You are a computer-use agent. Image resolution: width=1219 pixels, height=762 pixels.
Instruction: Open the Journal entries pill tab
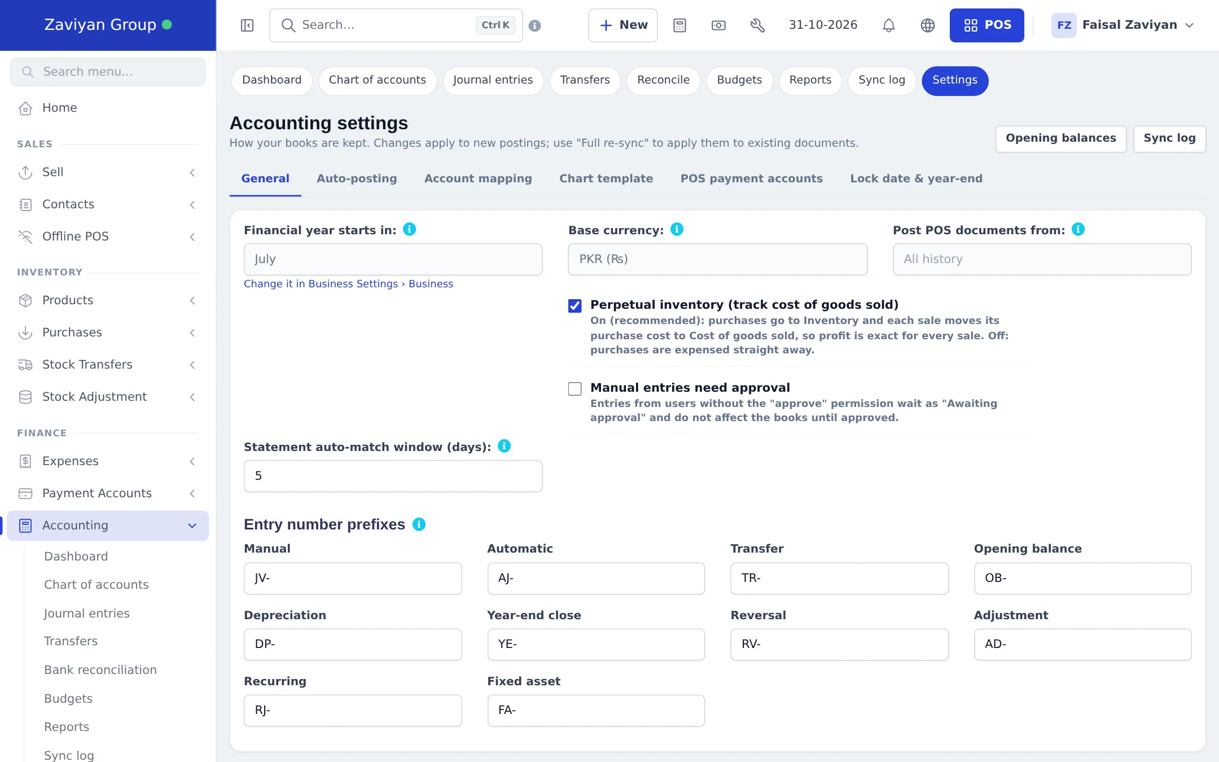click(x=493, y=80)
